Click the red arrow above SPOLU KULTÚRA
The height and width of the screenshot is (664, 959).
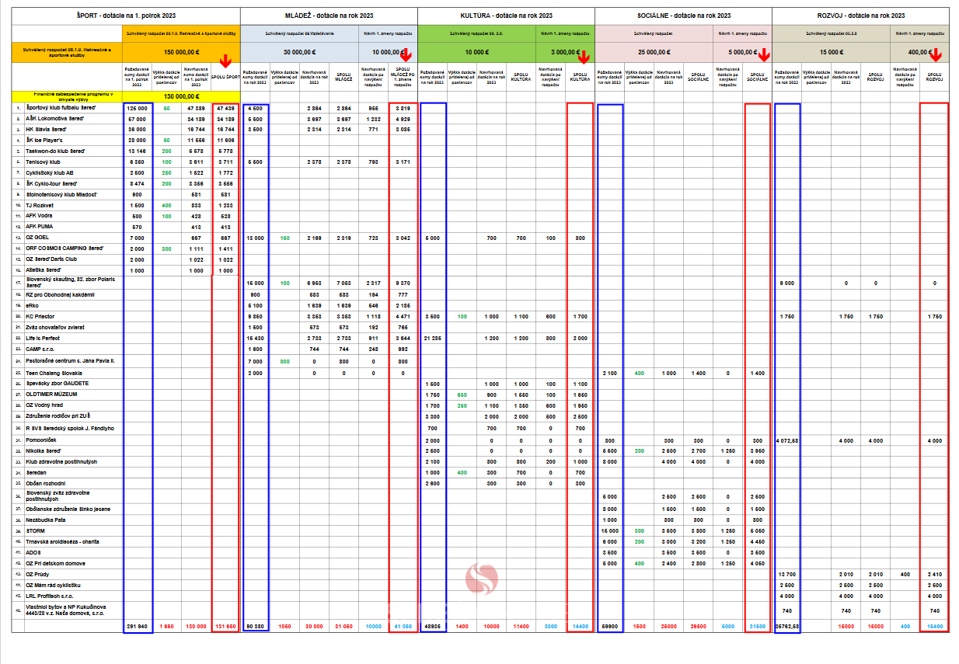(583, 55)
